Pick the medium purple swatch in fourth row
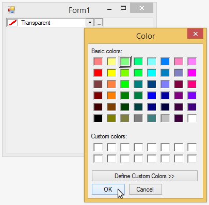Viewport: 209px width, 205px height. coord(179,96)
